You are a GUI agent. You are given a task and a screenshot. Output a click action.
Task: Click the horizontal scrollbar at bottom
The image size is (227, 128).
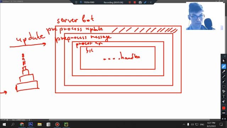tap(129, 120)
